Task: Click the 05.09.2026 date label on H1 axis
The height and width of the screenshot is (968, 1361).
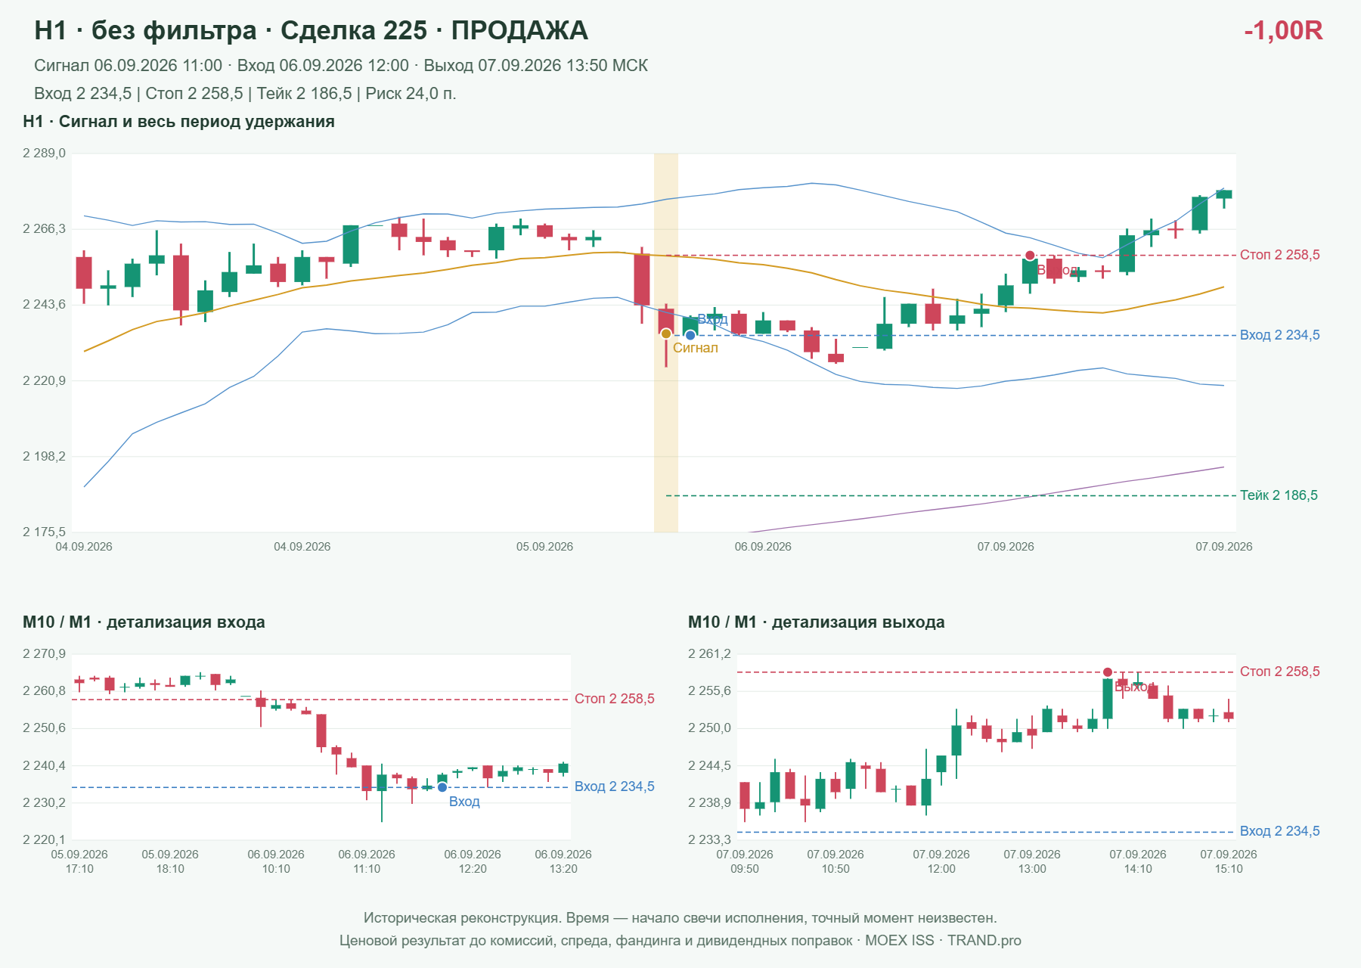Action: (x=544, y=547)
